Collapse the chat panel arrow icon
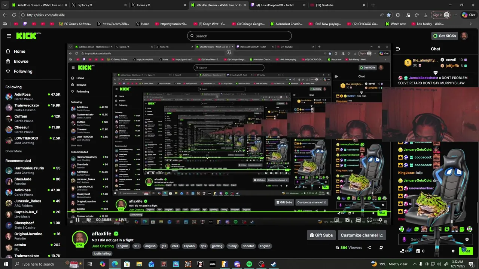The image size is (479, 269). click(398, 49)
